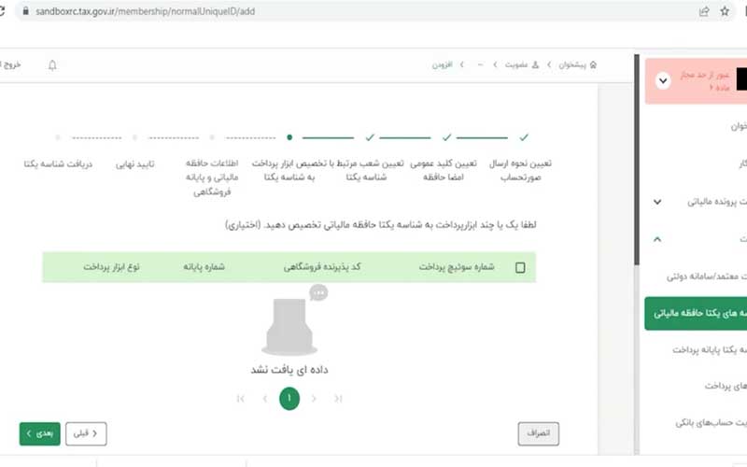Go to the last page of results

241,399
